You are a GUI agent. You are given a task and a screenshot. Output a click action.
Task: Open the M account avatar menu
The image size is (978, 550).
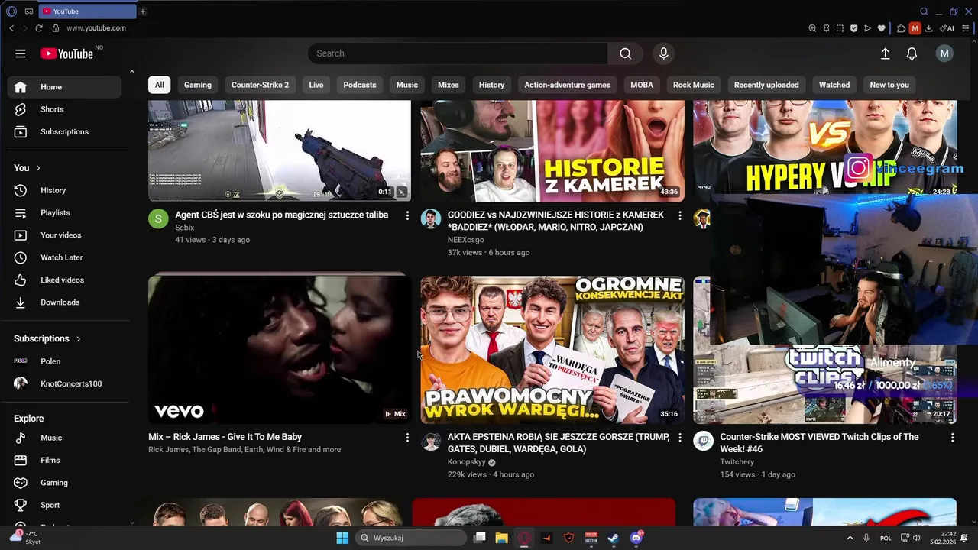point(944,53)
